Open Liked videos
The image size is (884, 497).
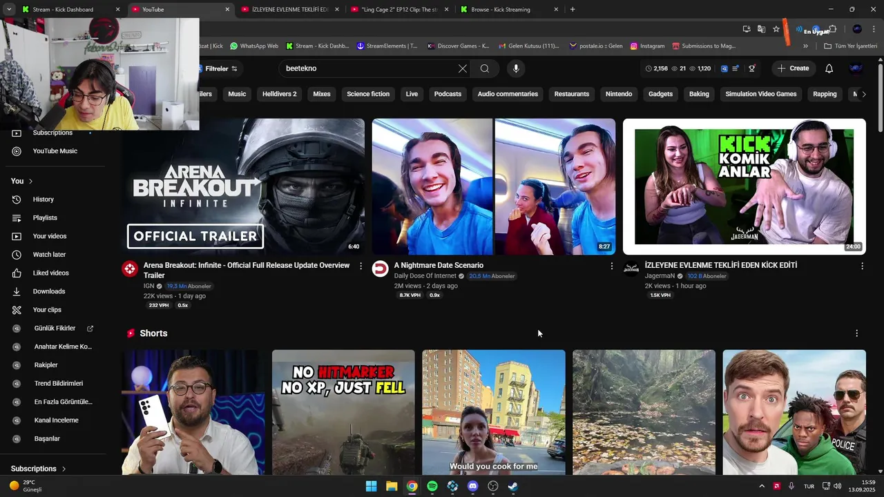pos(50,273)
